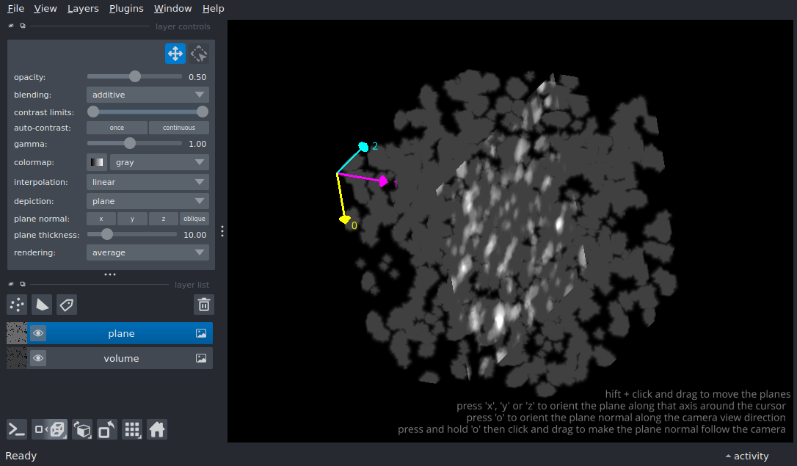
Task: Open the Plugins menu
Action: [126, 9]
